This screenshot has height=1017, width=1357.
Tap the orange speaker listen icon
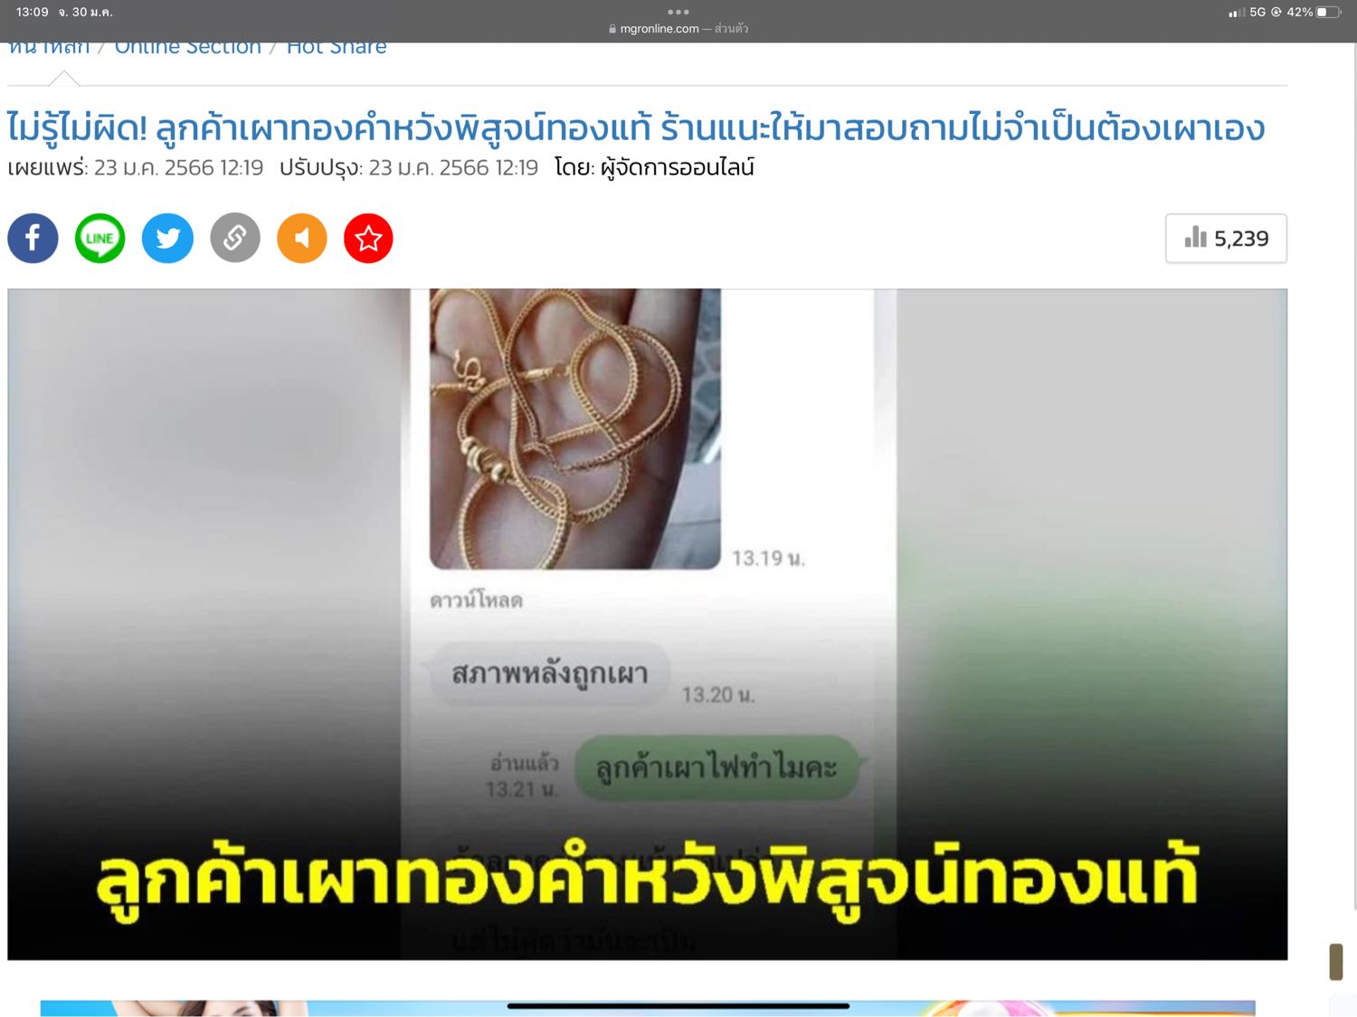click(x=301, y=239)
